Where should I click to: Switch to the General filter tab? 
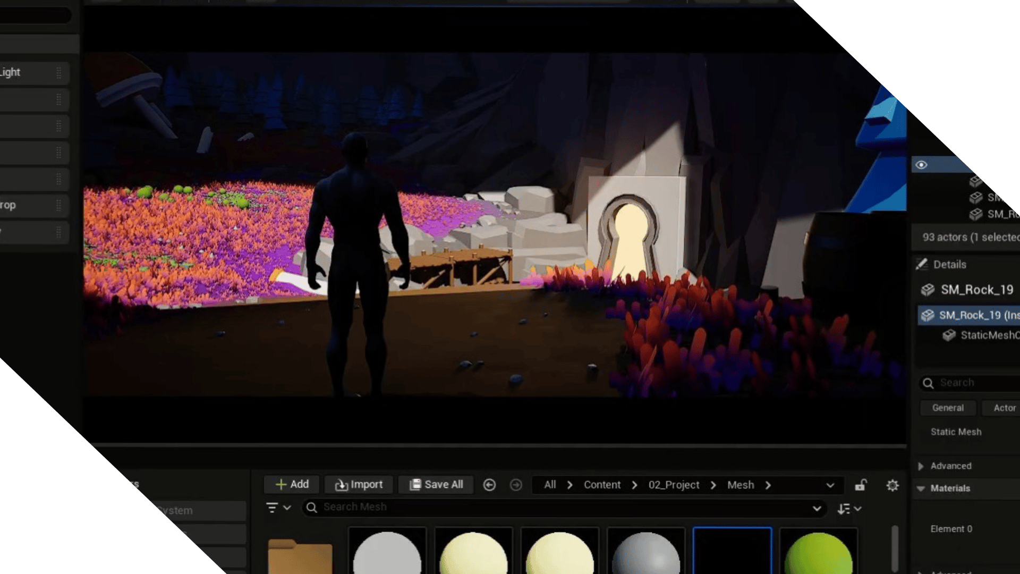(x=948, y=408)
